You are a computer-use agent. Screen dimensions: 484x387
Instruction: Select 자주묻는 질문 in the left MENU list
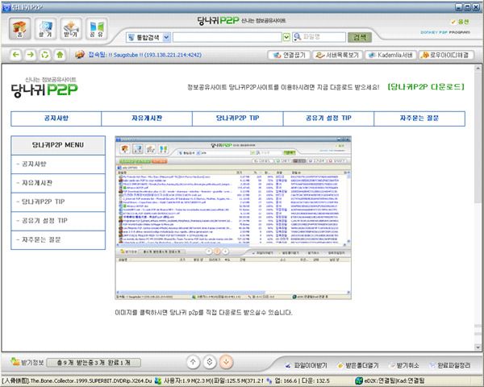58,239
